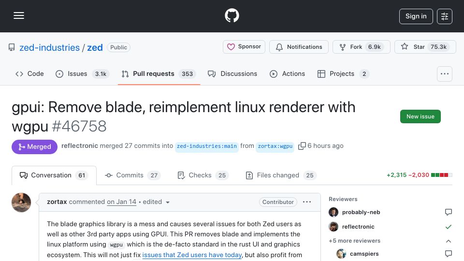
Task: Click camspiers' review comment icon
Action: pos(449,254)
